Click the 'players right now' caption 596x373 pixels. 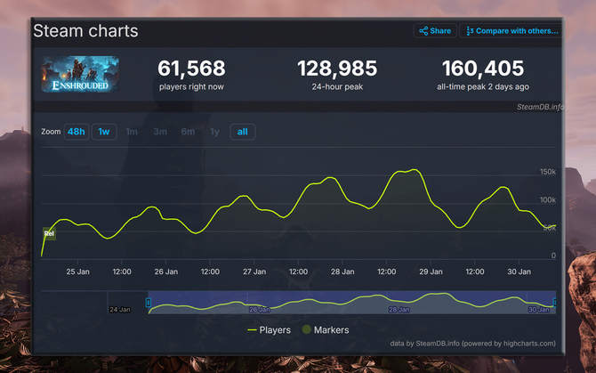191,87
